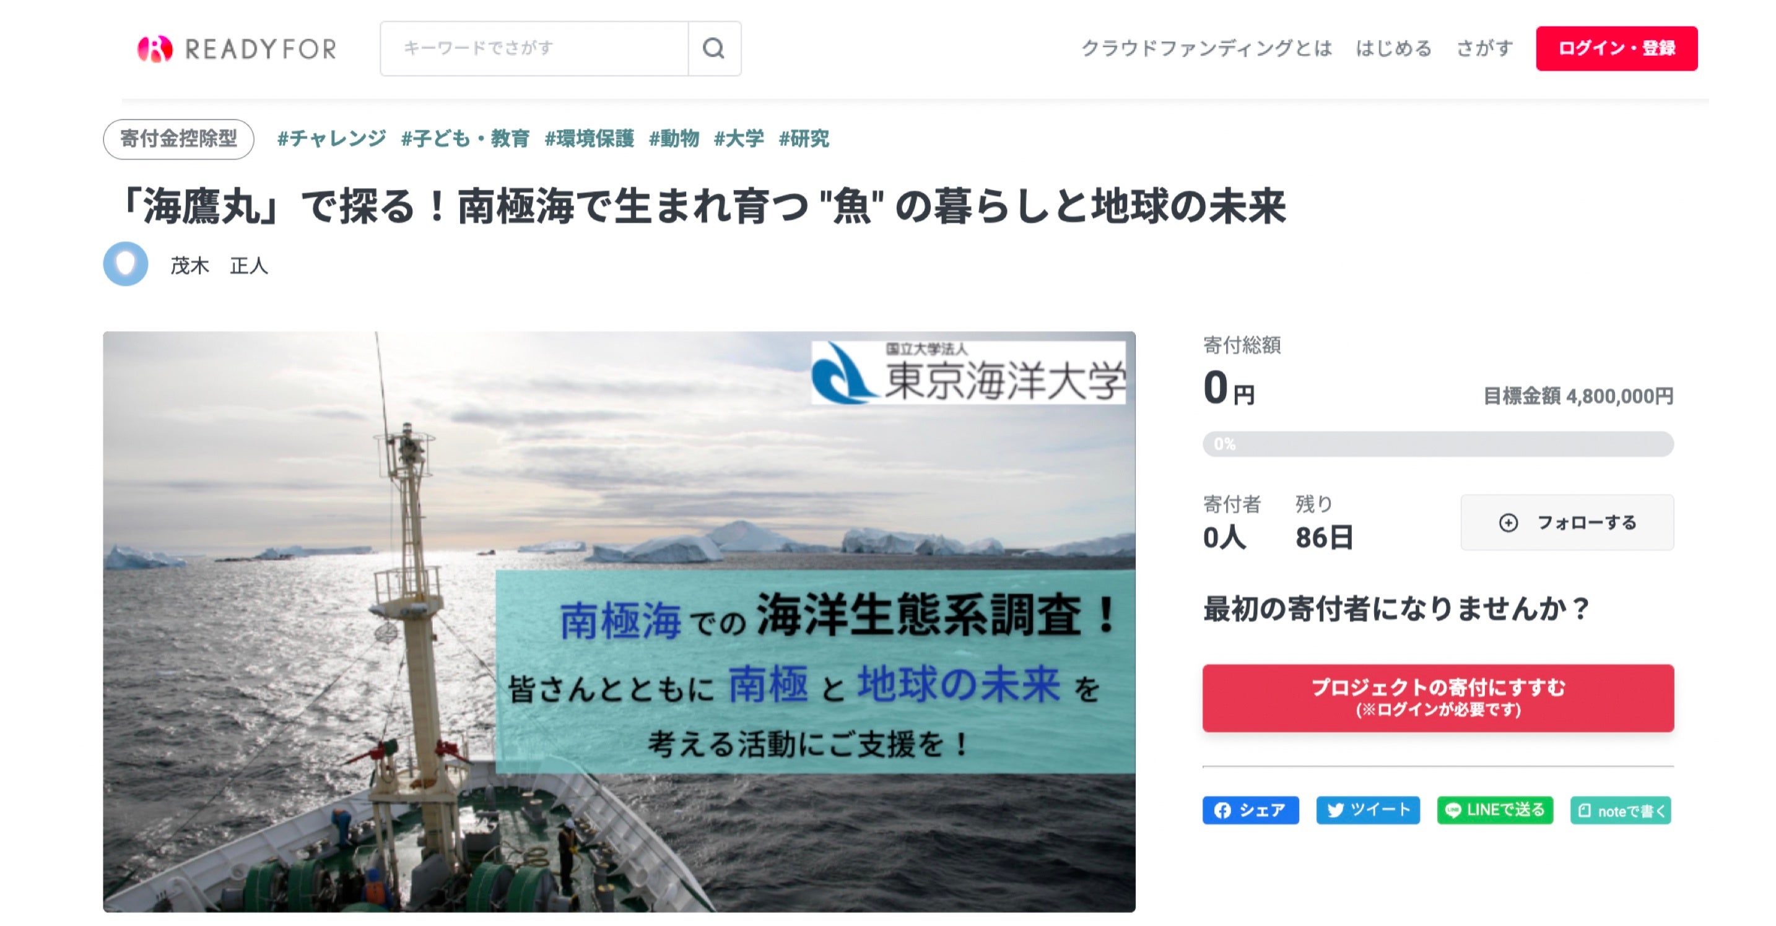Open クラウドファンディングとは menu item

click(1206, 48)
